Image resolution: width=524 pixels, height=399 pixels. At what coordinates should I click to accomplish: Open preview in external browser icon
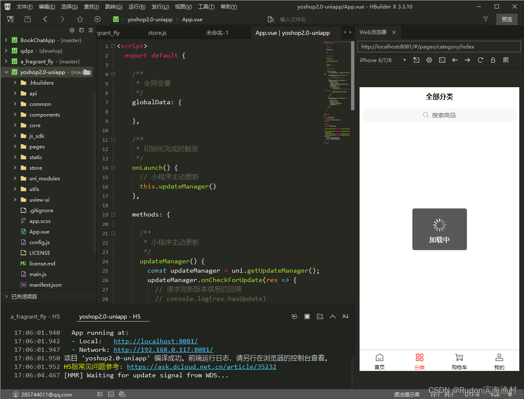click(x=416, y=60)
